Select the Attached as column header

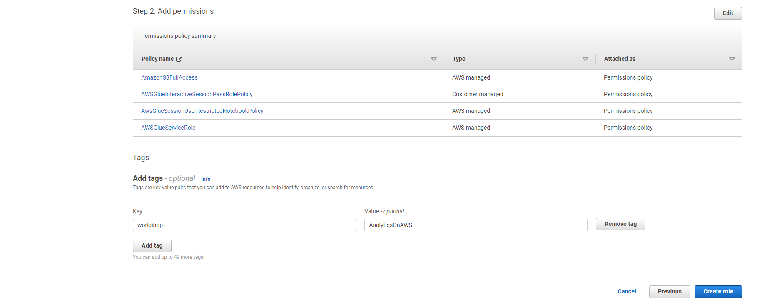click(620, 59)
